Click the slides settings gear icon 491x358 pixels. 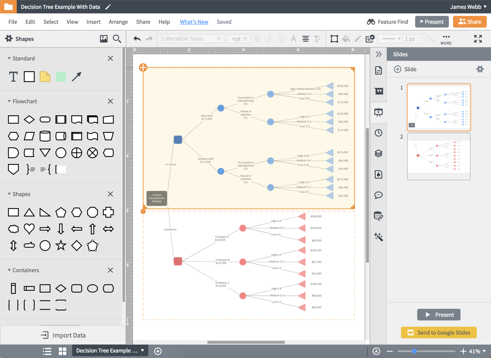480,69
